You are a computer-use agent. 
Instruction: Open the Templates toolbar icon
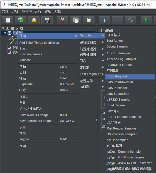[x=21, y=20]
